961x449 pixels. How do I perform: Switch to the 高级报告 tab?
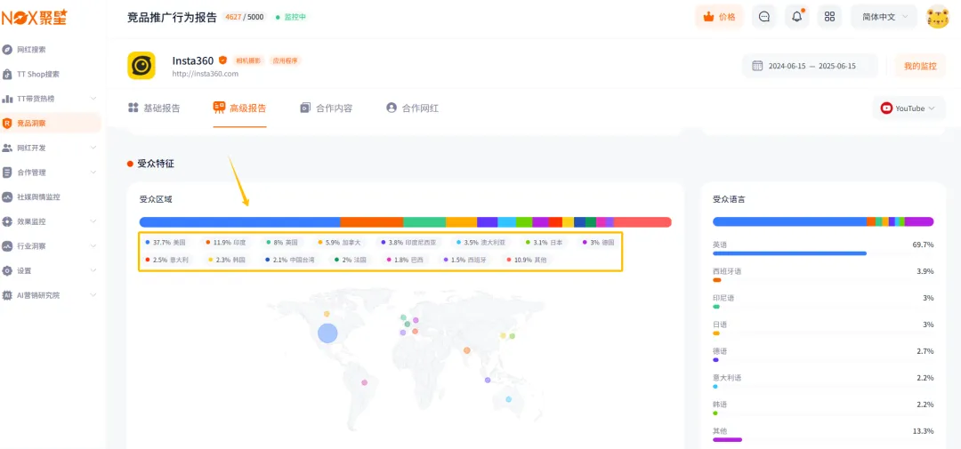click(239, 108)
